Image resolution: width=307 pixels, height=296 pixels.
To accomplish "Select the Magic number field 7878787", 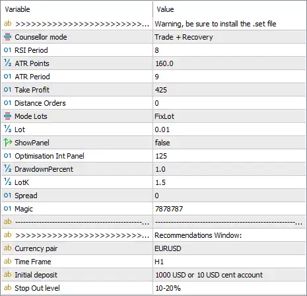I will click(229, 209).
